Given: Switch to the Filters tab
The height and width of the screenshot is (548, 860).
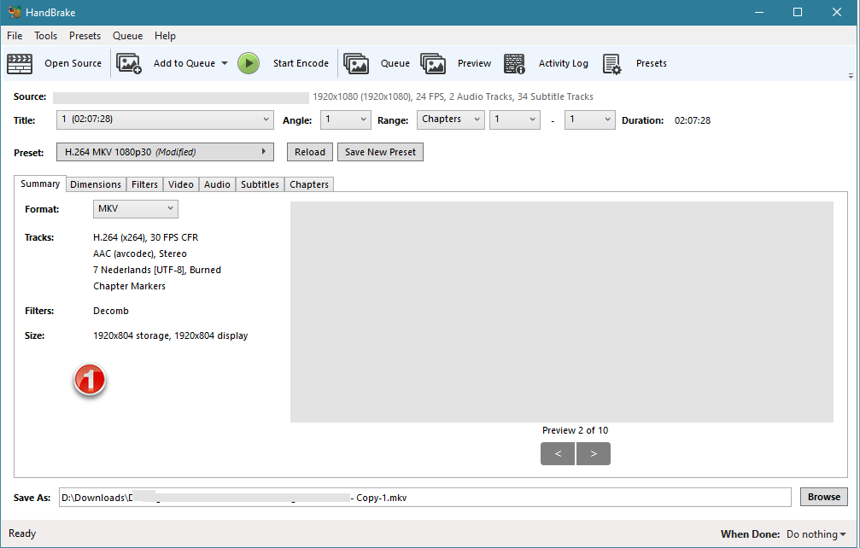Looking at the screenshot, I should click(x=145, y=184).
